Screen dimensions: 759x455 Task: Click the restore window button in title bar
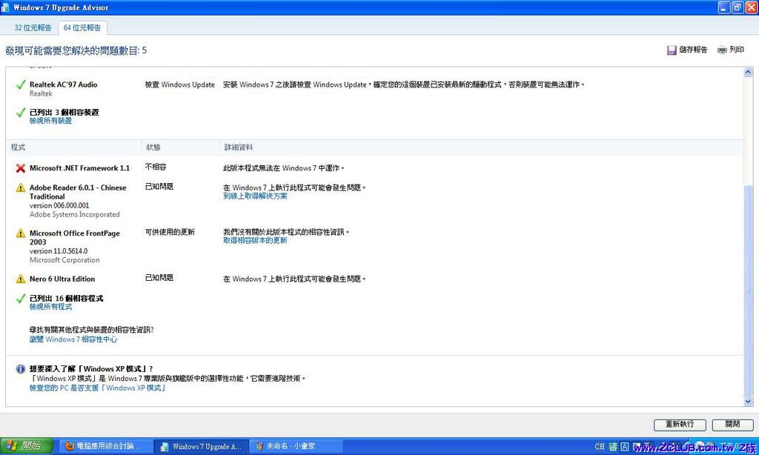click(738, 7)
